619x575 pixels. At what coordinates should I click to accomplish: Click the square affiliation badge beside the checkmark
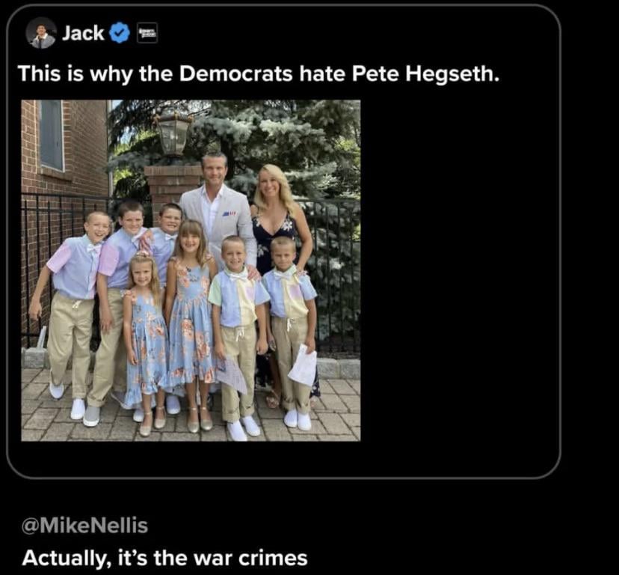147,33
